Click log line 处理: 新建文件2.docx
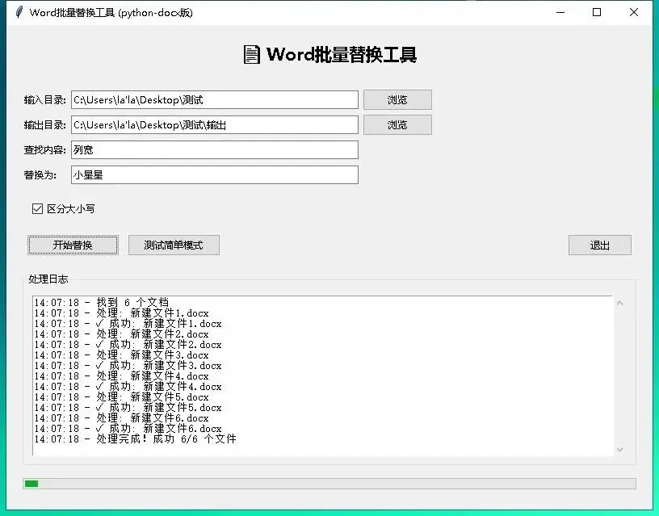The image size is (659, 516). (121, 334)
